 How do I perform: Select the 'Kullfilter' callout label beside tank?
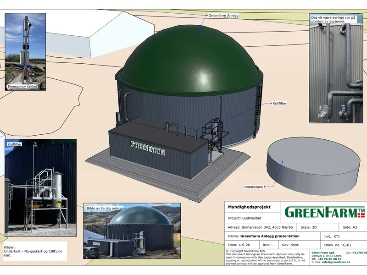pos(279,103)
